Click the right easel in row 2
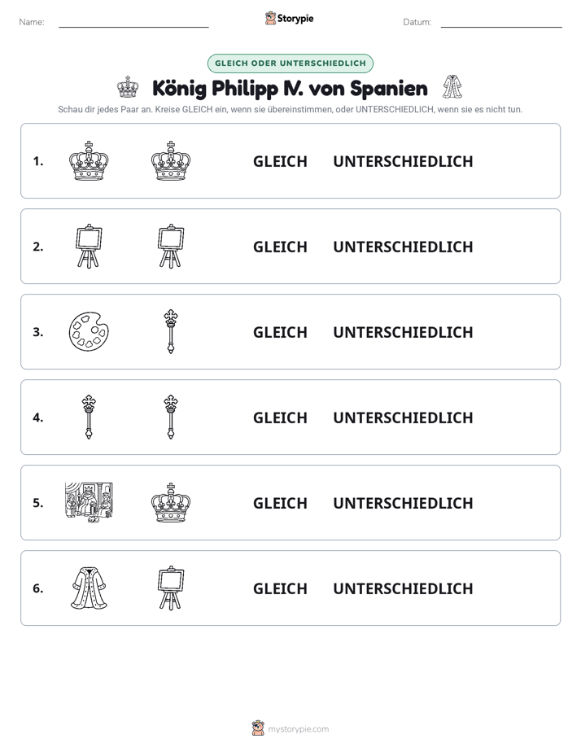Screen dimensions: 581x752 click(171, 246)
